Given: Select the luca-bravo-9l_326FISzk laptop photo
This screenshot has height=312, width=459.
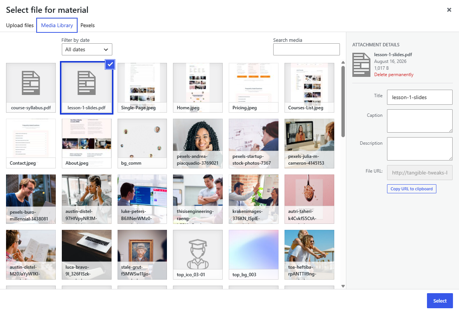Looking at the screenshot, I should click(x=87, y=255).
